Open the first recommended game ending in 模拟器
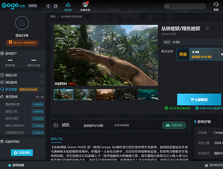 (x=12, y=105)
